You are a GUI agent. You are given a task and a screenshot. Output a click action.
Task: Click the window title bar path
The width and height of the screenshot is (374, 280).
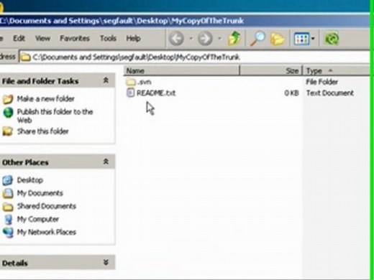coord(122,21)
